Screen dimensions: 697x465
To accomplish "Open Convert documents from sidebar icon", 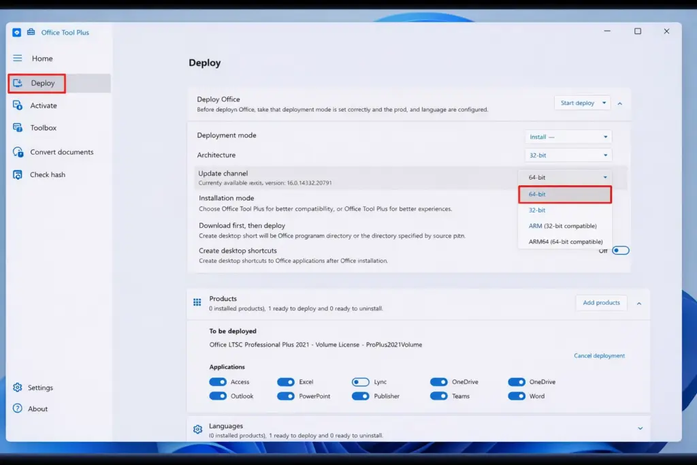I will (x=18, y=152).
